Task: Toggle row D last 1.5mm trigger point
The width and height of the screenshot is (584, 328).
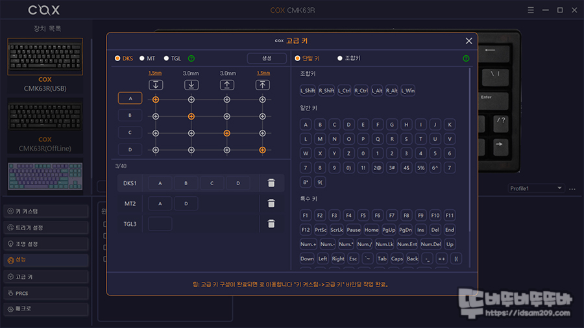Action: (x=263, y=150)
